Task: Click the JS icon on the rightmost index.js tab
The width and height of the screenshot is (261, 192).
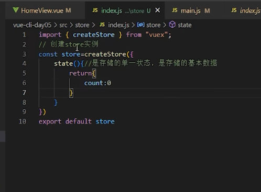Action: (x=234, y=10)
